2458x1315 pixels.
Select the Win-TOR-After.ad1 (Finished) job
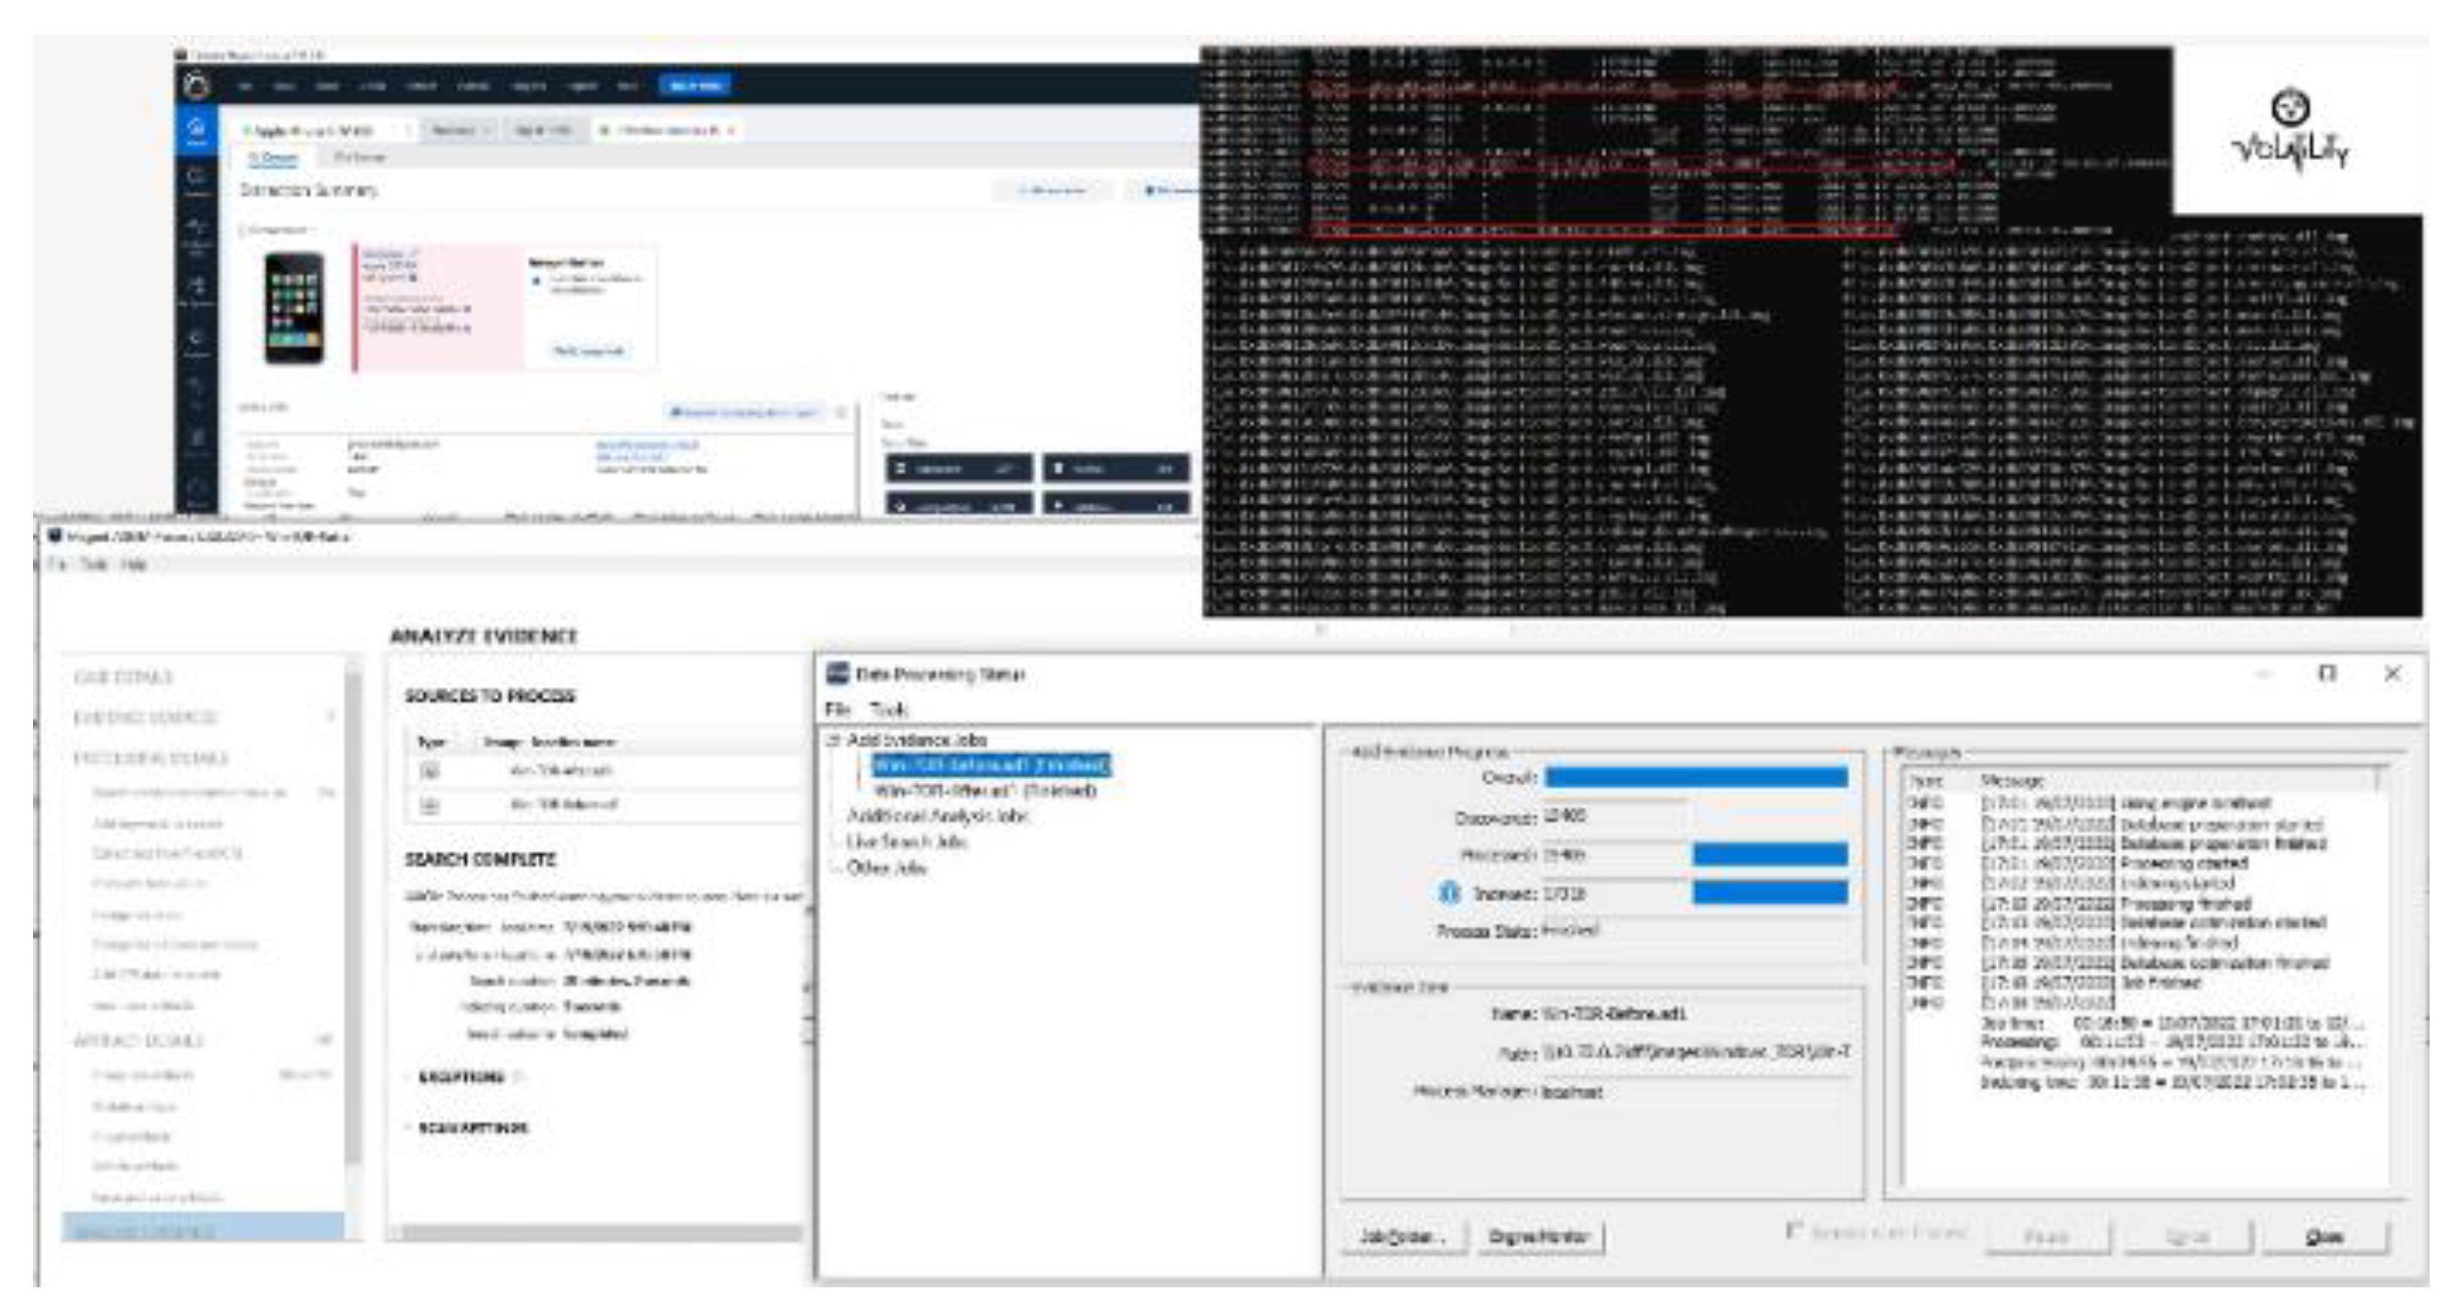pos(984,791)
